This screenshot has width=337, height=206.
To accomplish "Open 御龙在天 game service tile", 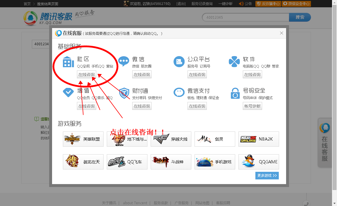I will 83,162.
